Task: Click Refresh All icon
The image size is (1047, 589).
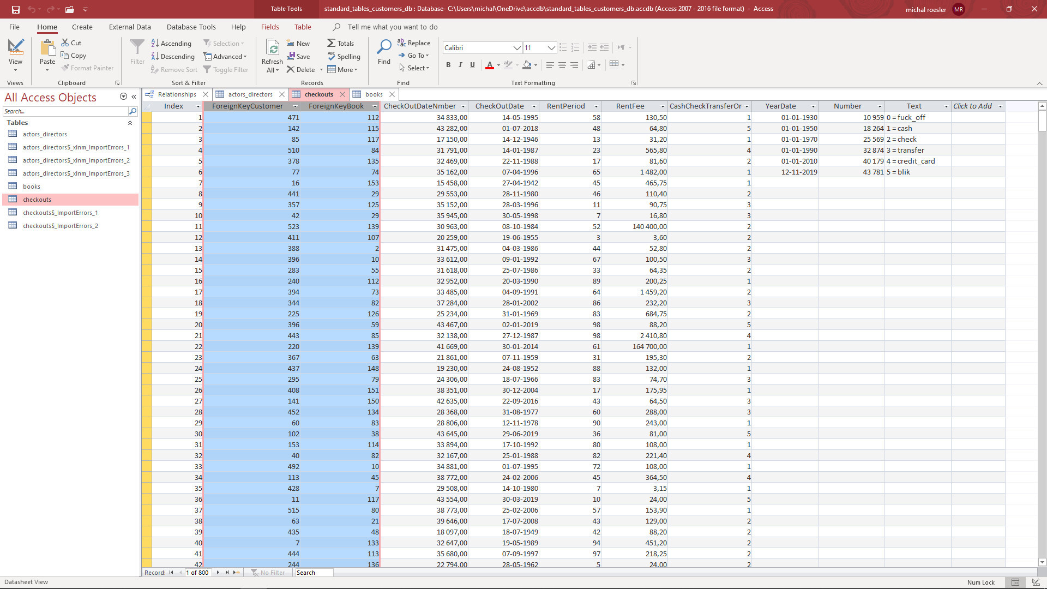Action: (x=273, y=48)
